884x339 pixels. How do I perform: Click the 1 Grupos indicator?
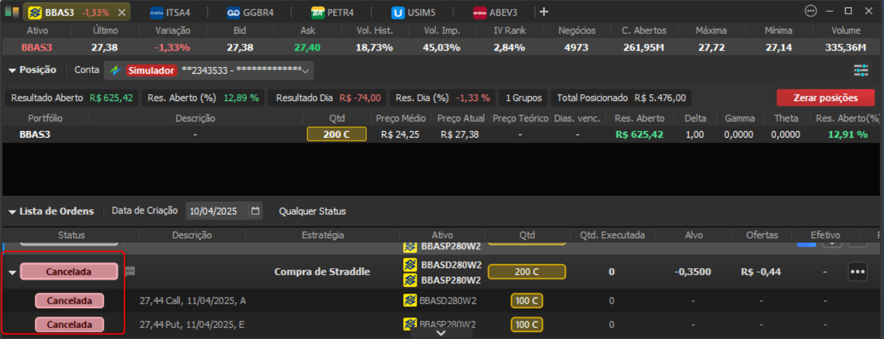(522, 98)
